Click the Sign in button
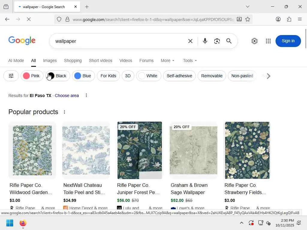Viewport: 307px width, 230px height. [x=288, y=41]
